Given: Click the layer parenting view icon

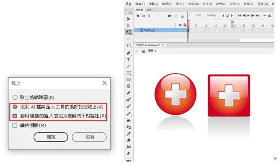Looking at the screenshot, I should tap(176, 16).
